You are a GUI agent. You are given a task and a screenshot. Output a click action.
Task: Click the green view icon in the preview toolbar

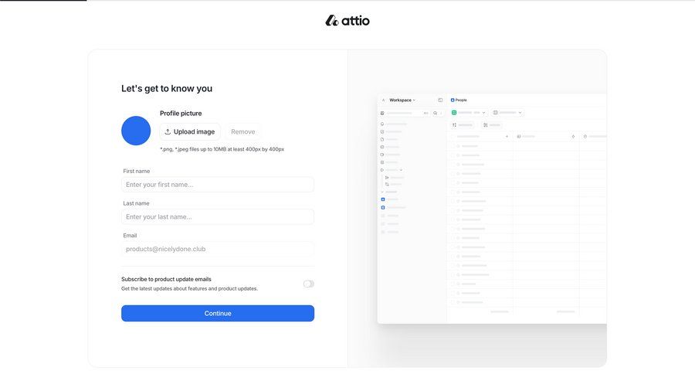(454, 113)
